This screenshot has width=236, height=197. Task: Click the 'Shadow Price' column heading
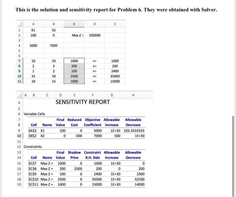point(75,155)
